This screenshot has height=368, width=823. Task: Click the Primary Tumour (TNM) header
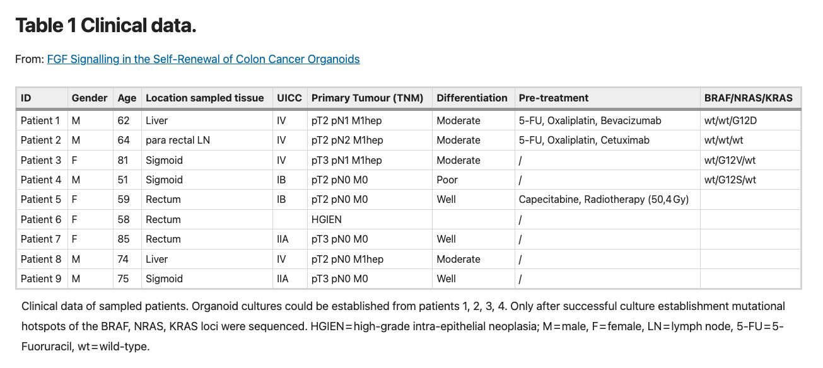point(368,98)
